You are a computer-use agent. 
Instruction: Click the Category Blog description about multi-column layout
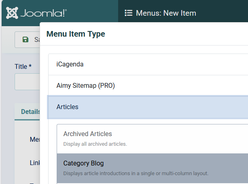pyautogui.click(x=136, y=174)
